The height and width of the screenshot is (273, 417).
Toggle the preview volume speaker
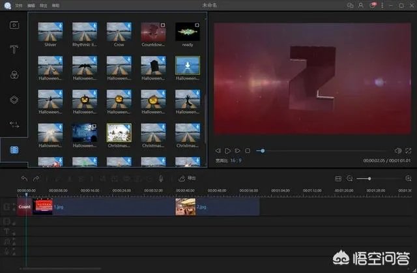point(398,151)
